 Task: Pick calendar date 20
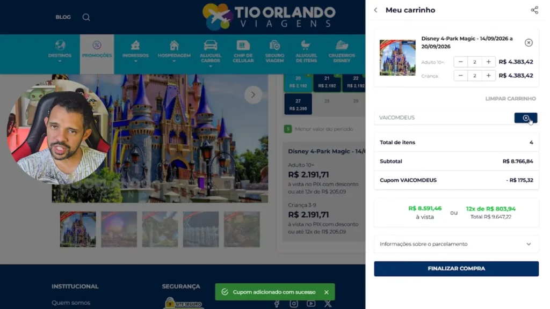click(298, 83)
